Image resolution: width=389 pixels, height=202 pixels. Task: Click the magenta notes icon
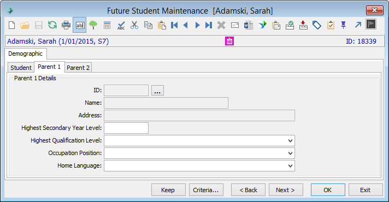[x=229, y=41]
